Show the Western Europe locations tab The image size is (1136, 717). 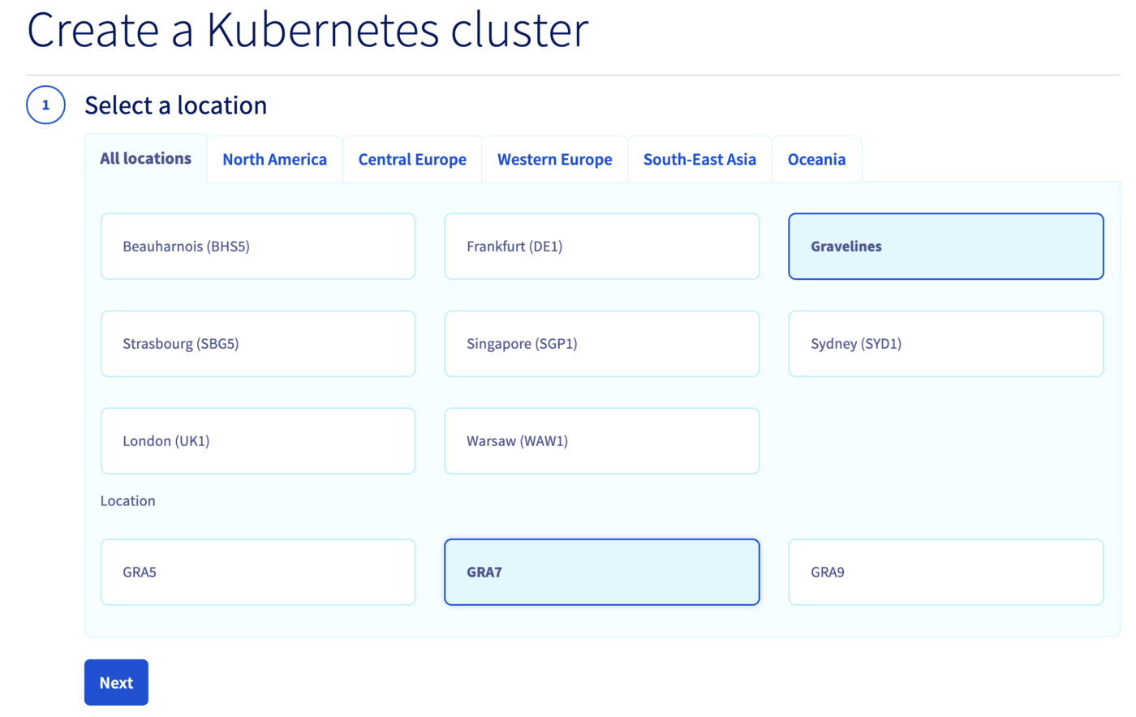coord(554,160)
